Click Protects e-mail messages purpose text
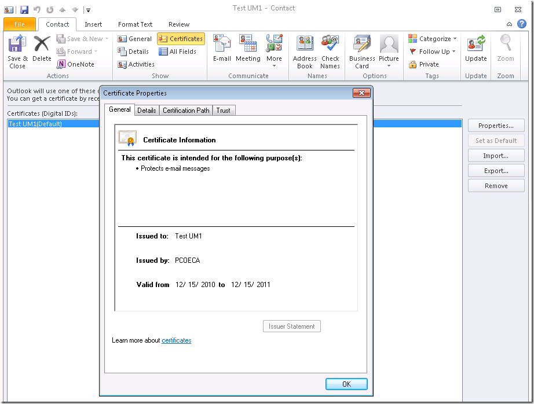 175,168
